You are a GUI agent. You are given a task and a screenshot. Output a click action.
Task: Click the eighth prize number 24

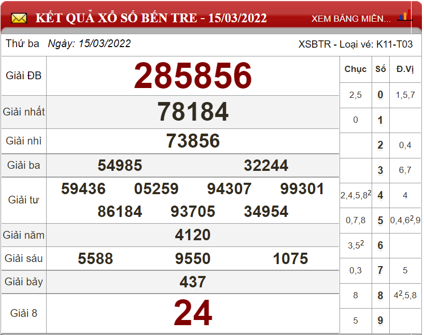(x=193, y=313)
